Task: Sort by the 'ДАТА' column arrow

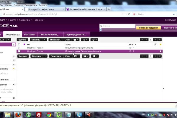Action: [135, 45]
